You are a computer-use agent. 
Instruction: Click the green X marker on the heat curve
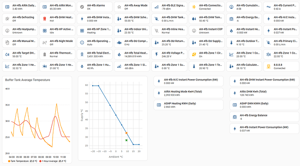pos(126,140)
